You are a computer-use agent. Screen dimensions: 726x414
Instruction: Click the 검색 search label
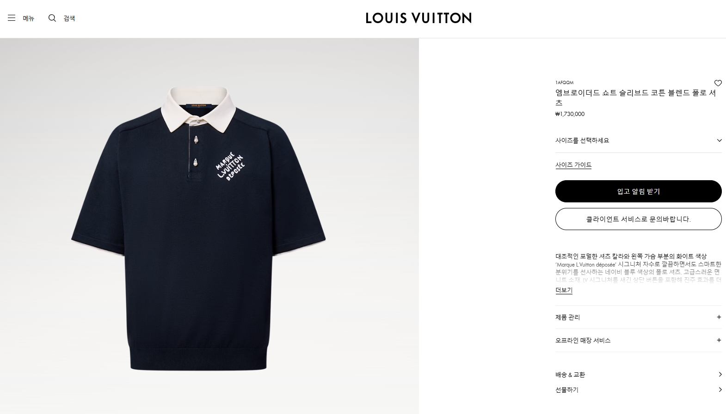tap(69, 18)
